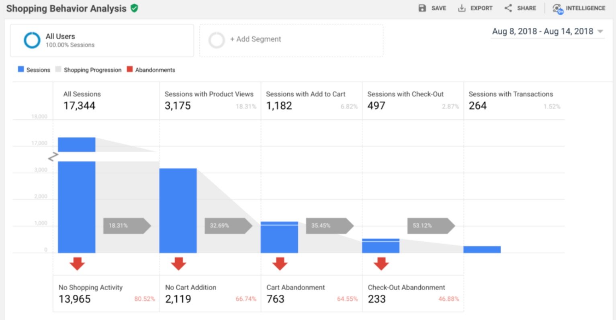
Task: Click the Save icon in the toolbar
Action: 422,8
